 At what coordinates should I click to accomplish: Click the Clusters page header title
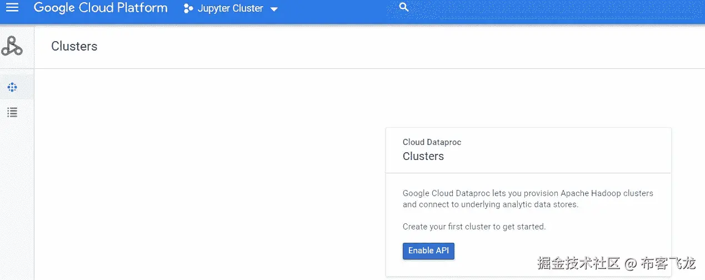74,47
